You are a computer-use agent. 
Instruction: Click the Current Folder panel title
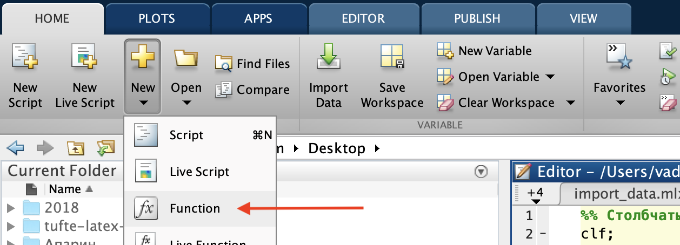[62, 171]
